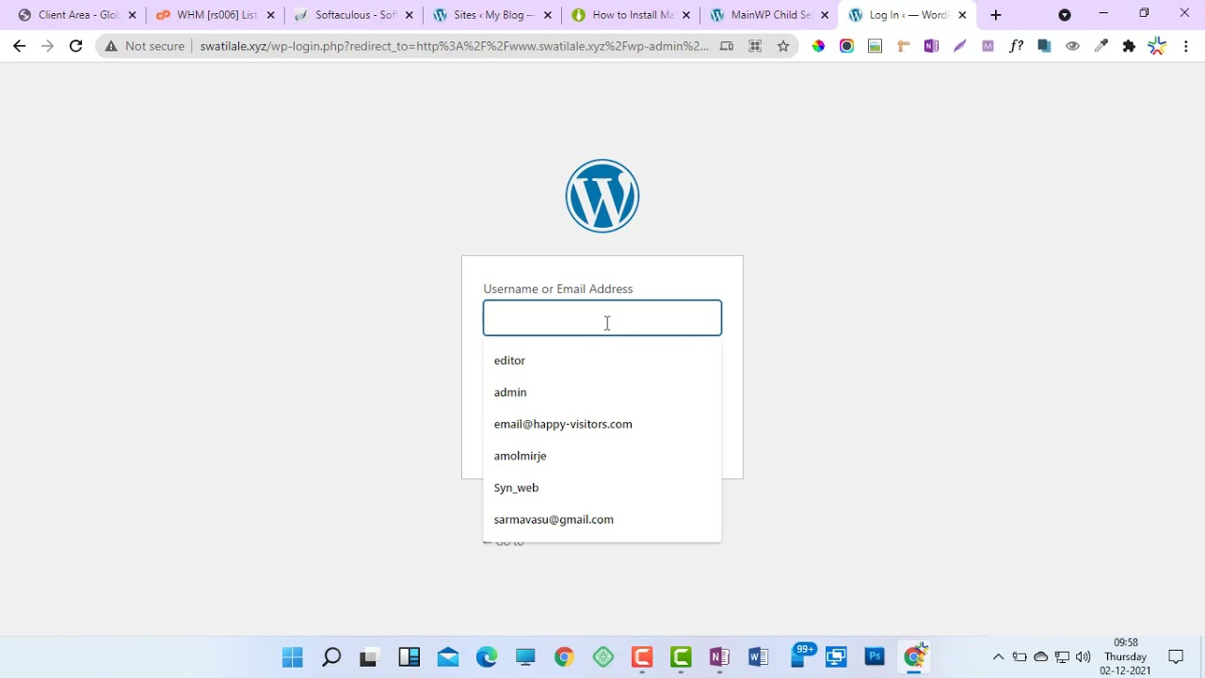Launch Microsoft Edge from taskbar
The width and height of the screenshot is (1205, 678).
pos(487,657)
